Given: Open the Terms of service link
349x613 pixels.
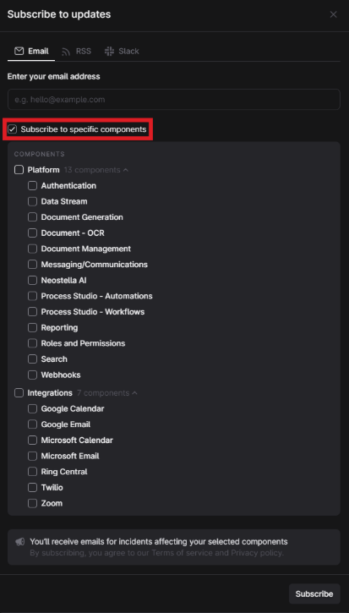Looking at the screenshot, I should click(183, 553).
